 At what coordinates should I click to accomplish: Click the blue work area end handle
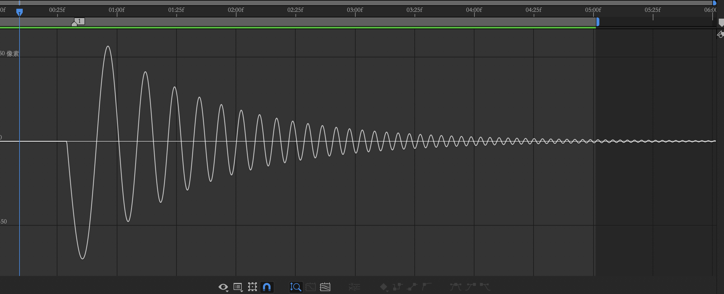(598, 22)
